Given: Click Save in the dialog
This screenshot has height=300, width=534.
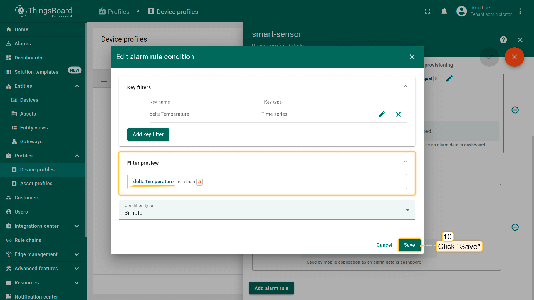Looking at the screenshot, I should [409, 245].
